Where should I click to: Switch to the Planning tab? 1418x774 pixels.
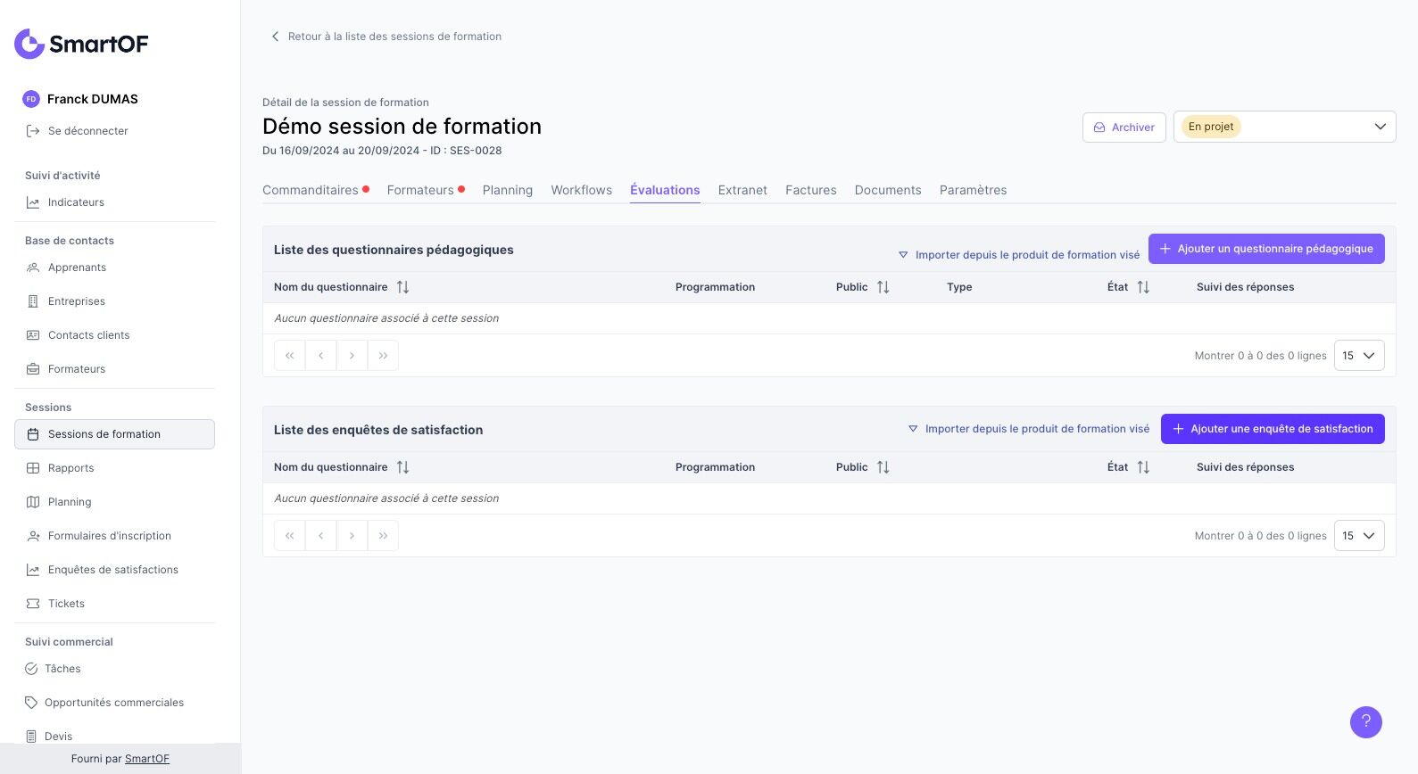(x=507, y=190)
